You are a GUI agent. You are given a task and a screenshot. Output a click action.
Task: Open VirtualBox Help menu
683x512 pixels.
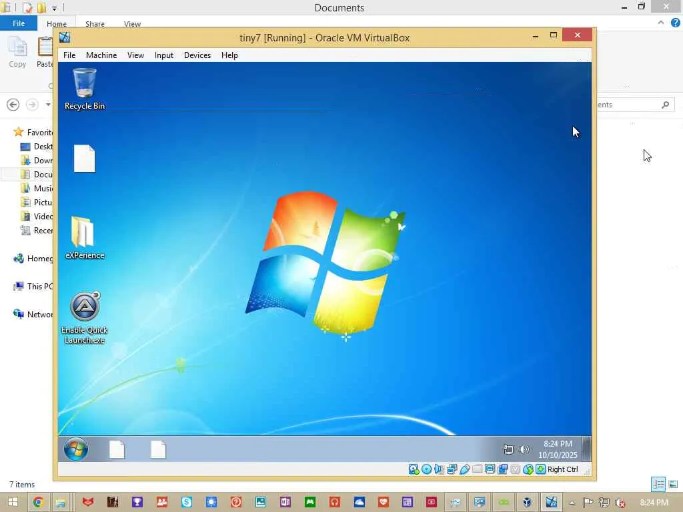pos(229,55)
